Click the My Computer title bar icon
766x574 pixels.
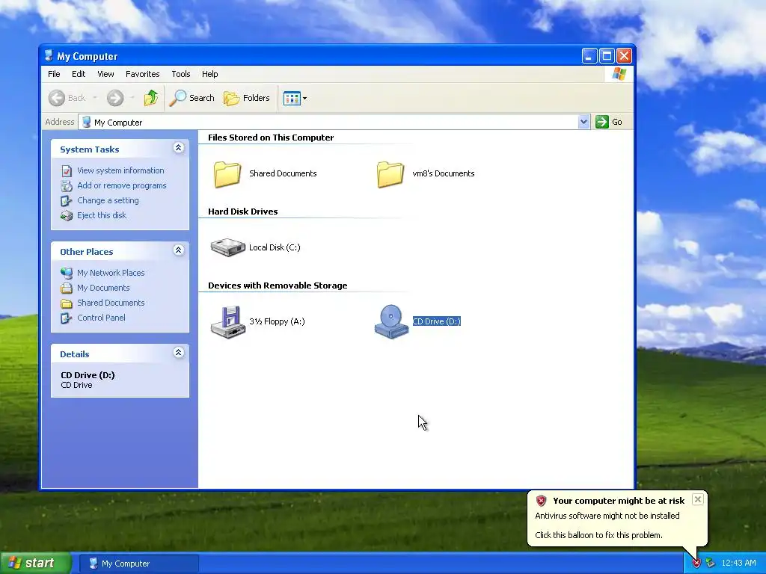[x=49, y=55]
